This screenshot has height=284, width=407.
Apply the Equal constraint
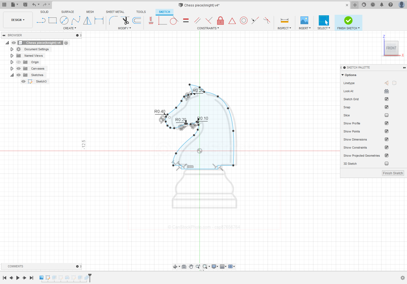coord(186,20)
